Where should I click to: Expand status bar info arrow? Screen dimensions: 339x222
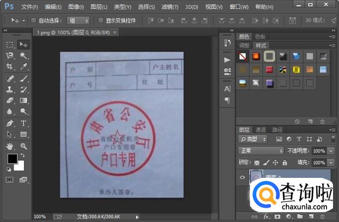137,217
